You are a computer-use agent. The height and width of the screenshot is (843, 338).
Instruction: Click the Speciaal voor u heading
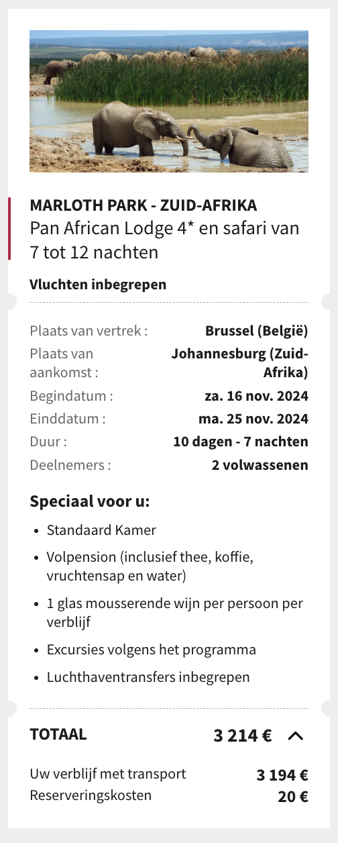[x=90, y=501]
